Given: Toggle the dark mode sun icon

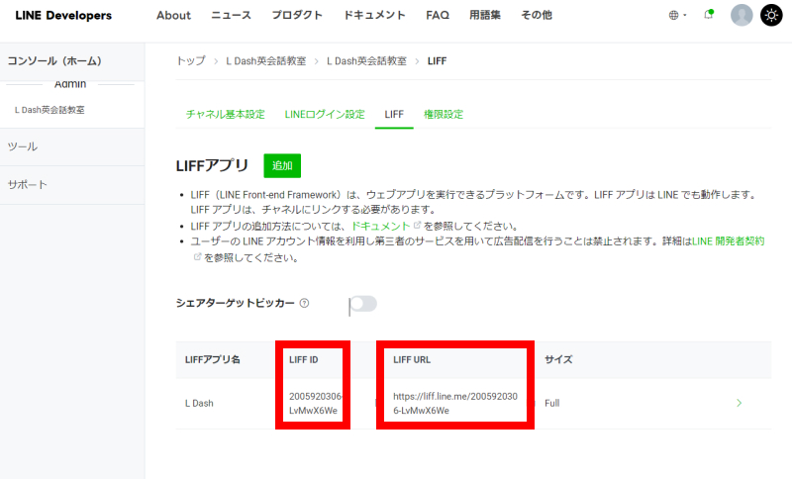Looking at the screenshot, I should click(x=771, y=15).
